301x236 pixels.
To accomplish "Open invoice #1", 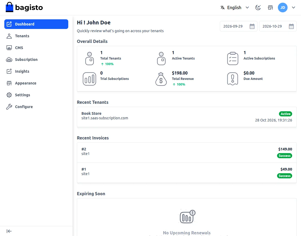I will tap(187, 173).
